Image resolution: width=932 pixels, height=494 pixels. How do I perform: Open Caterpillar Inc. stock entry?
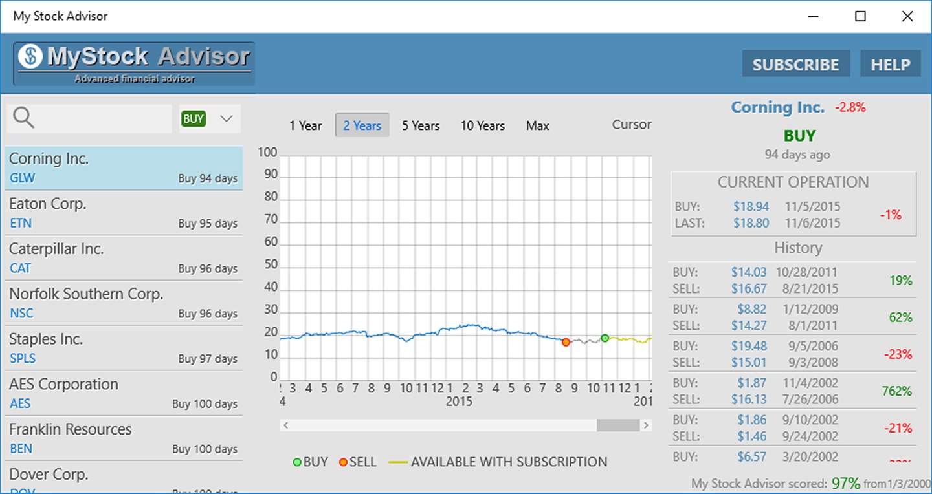[124, 258]
